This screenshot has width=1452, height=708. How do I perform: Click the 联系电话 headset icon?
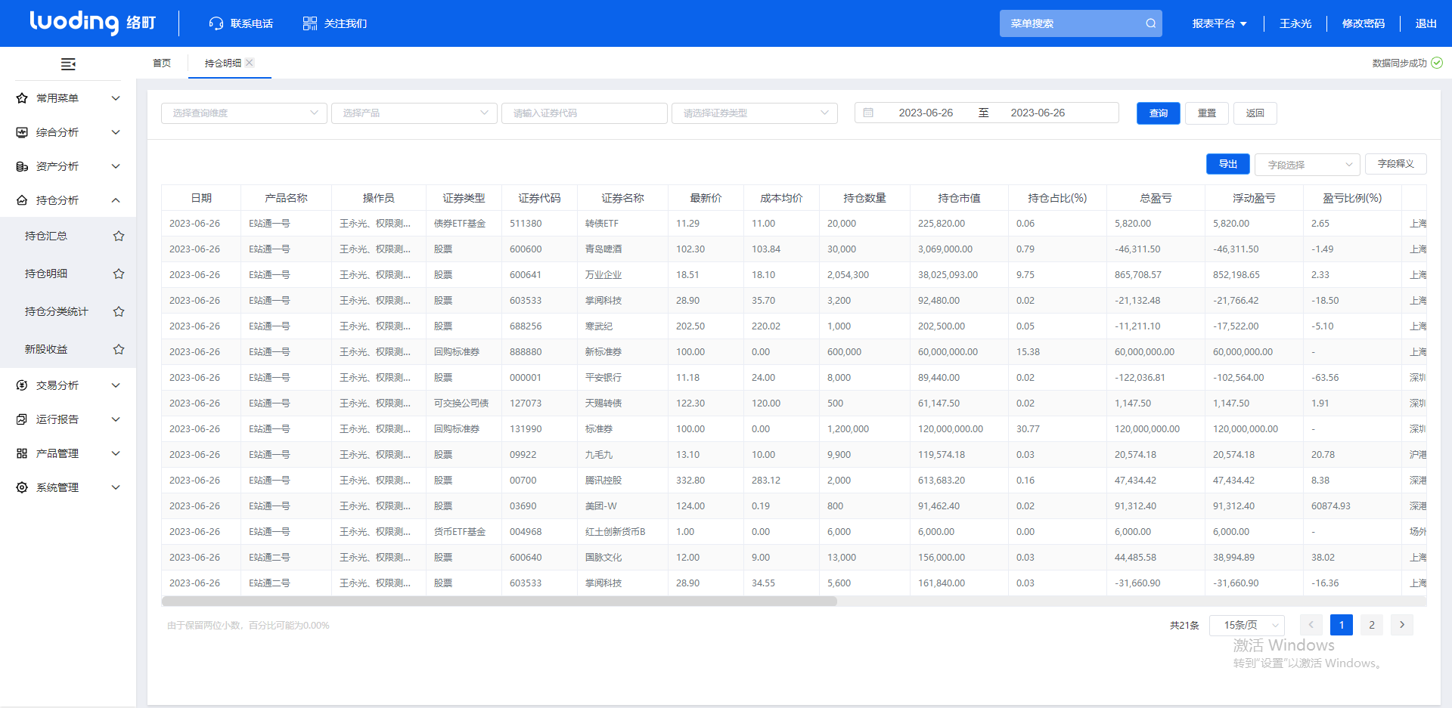pos(216,23)
